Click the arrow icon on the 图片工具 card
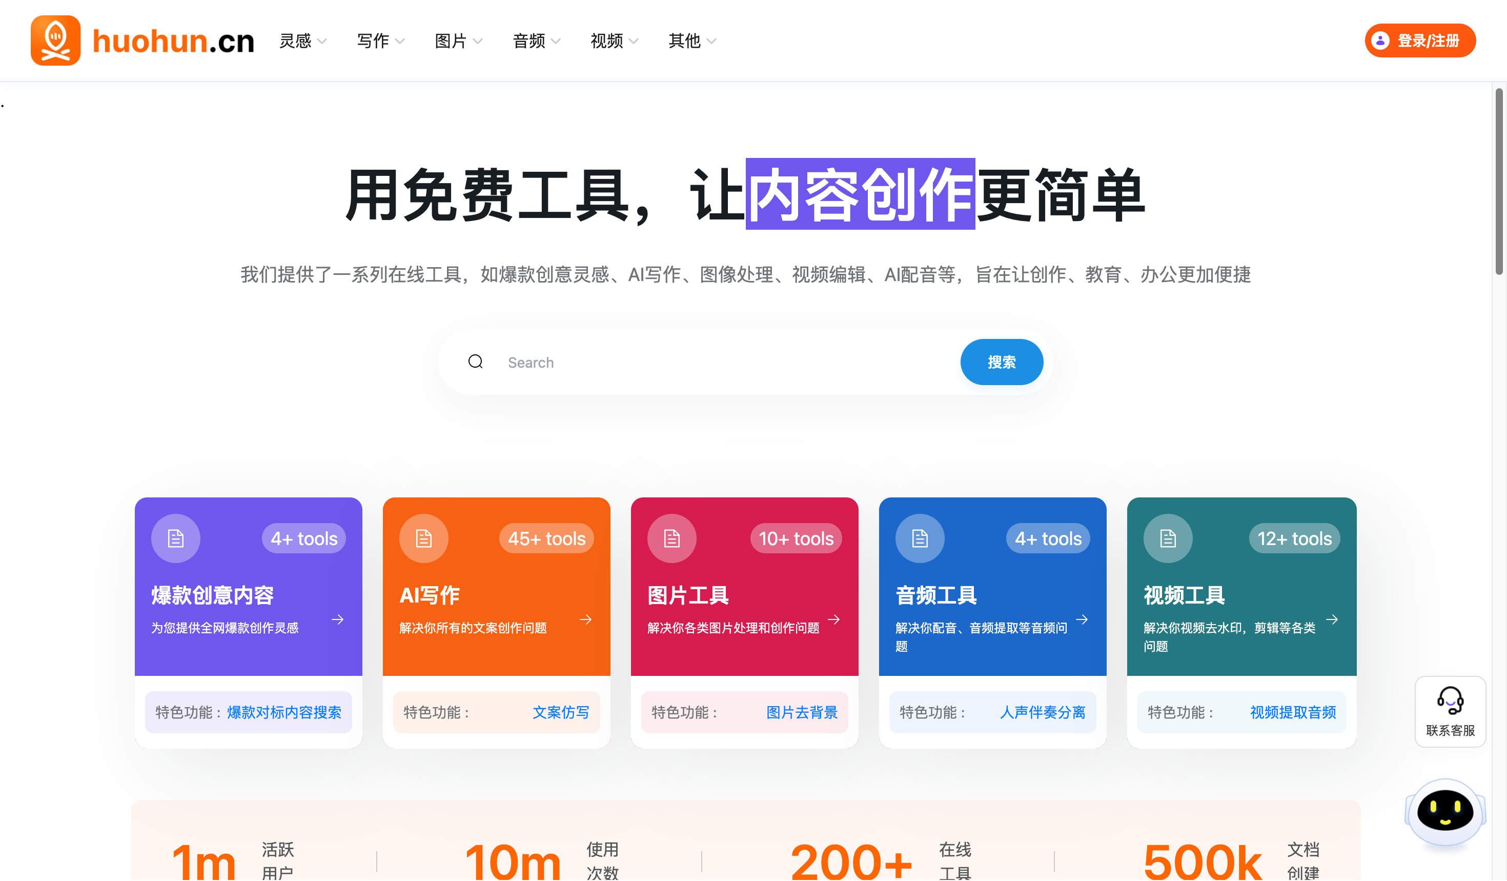1507x881 pixels. [x=833, y=619]
